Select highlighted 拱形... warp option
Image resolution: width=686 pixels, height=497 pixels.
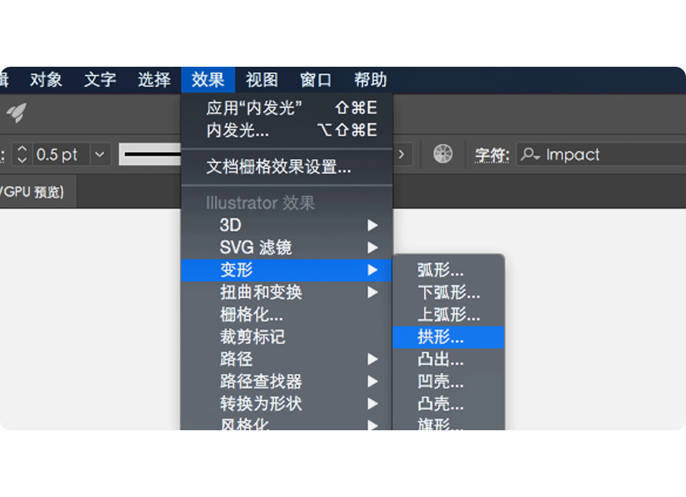[448, 337]
